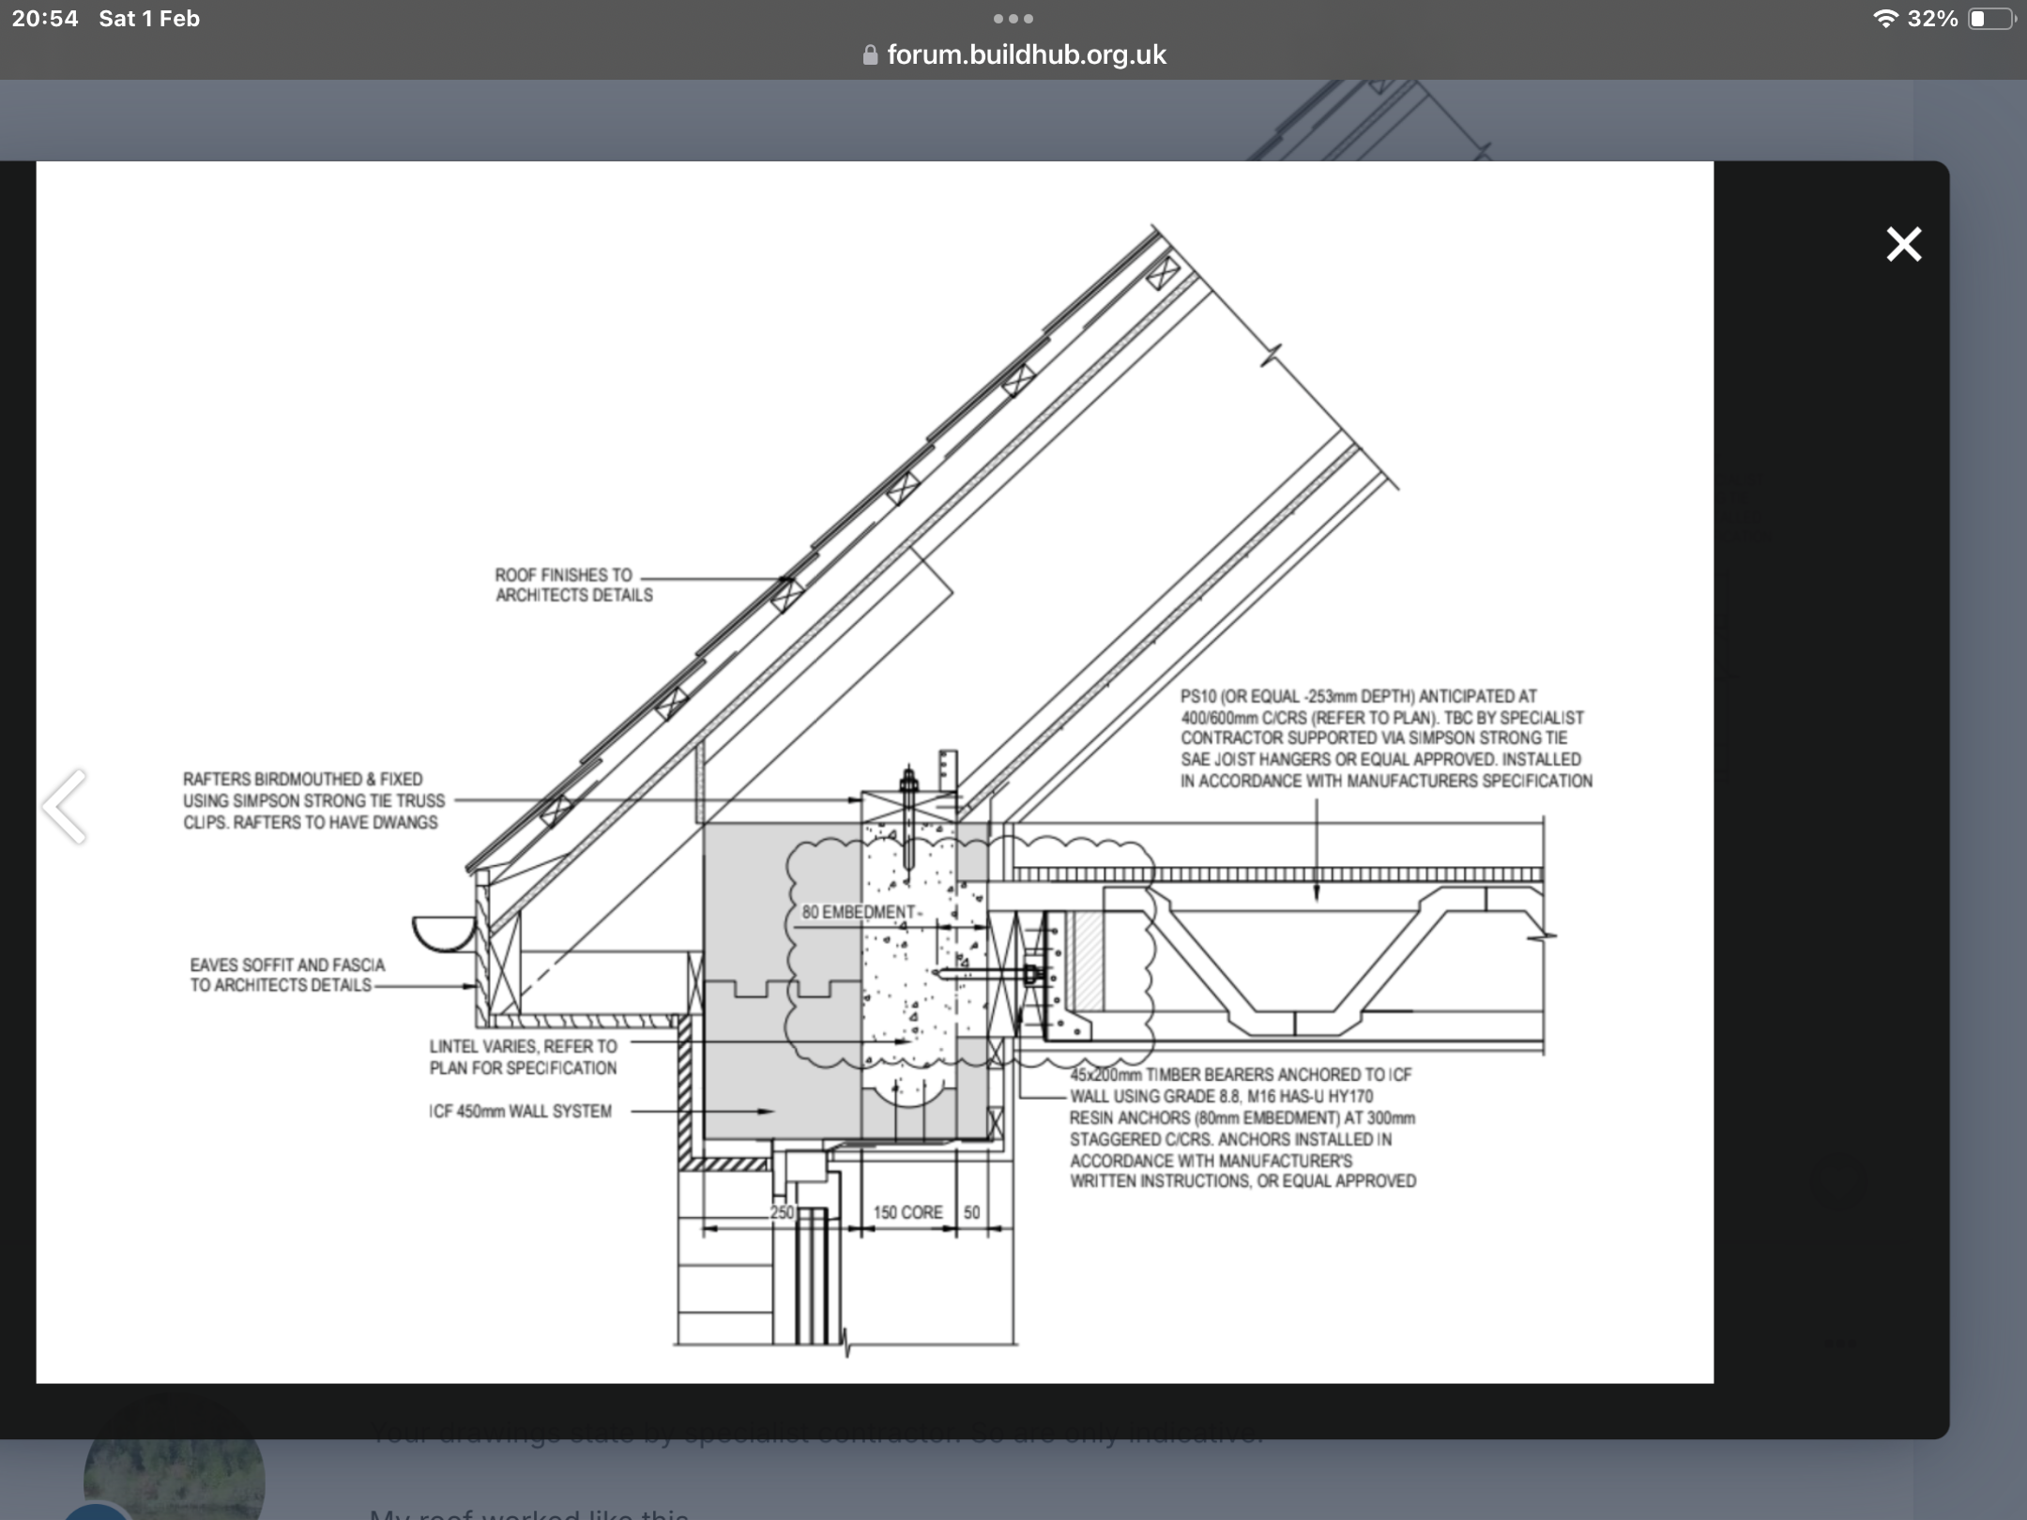Screen dimensions: 2027x1520
Task: Tap the padlock icon beside the URL
Action: point(870,54)
